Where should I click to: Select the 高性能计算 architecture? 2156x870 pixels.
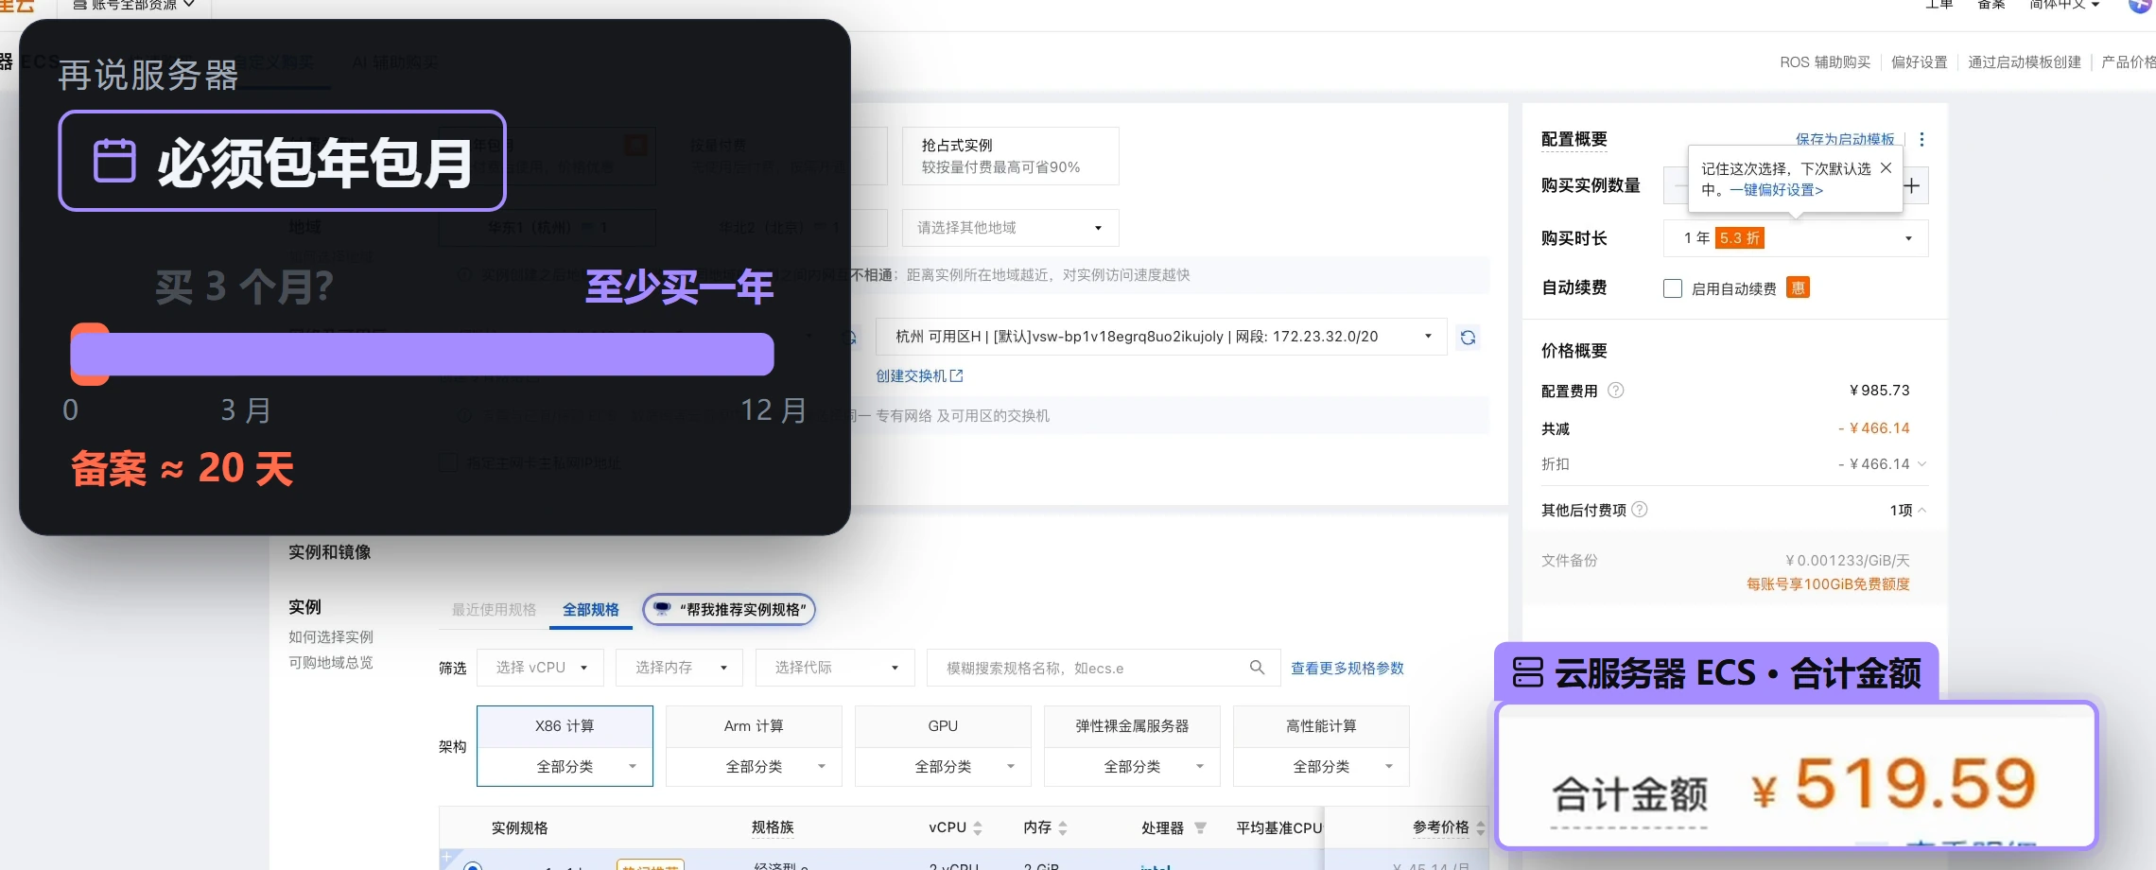[1321, 726]
